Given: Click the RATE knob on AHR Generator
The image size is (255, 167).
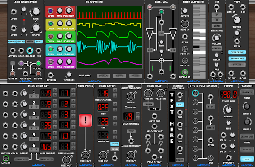Looking at the screenshot, I should (x=36, y=12).
